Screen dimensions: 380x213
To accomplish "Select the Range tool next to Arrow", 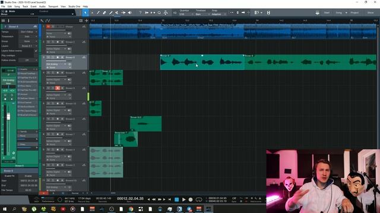I will pos(92,12).
